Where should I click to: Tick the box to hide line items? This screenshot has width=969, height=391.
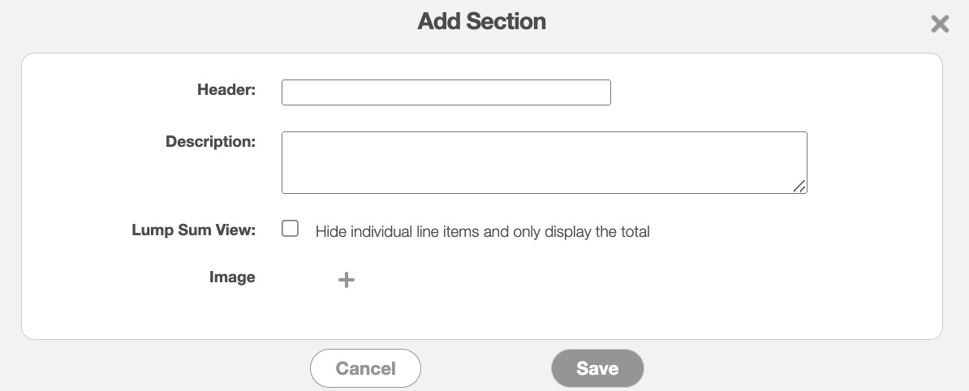tap(291, 229)
